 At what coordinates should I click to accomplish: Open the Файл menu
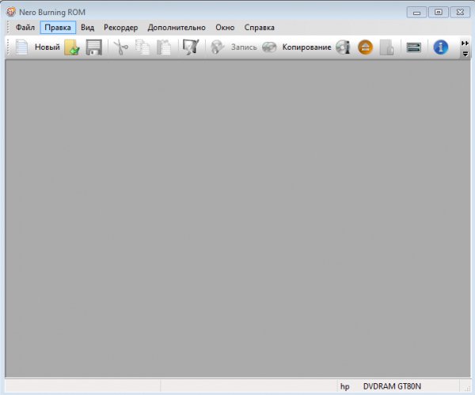coord(25,28)
